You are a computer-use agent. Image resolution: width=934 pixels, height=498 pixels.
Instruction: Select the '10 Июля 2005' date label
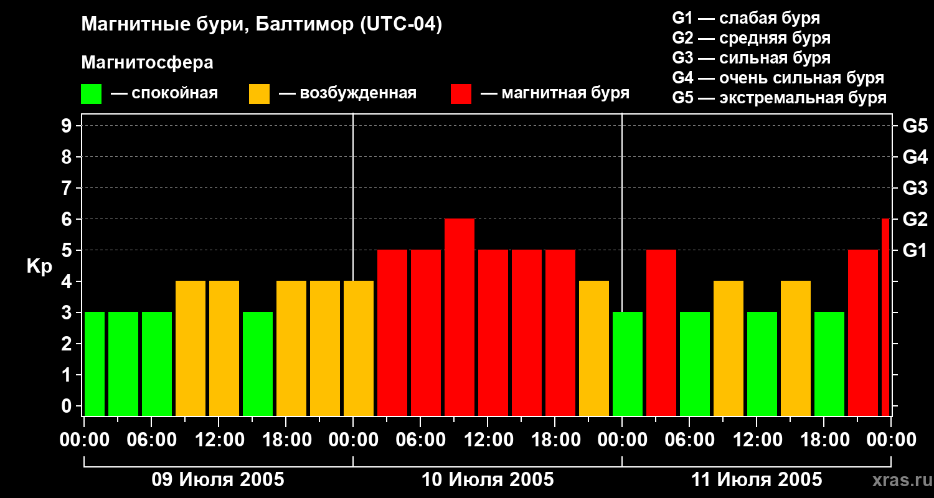(x=488, y=480)
